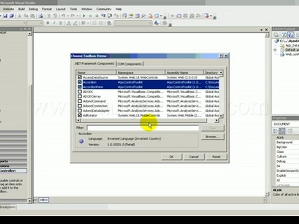The height and width of the screenshot is (224, 299).
Task: Click the ordered list toolbar icon
Action: pyautogui.click(x=94, y=23)
